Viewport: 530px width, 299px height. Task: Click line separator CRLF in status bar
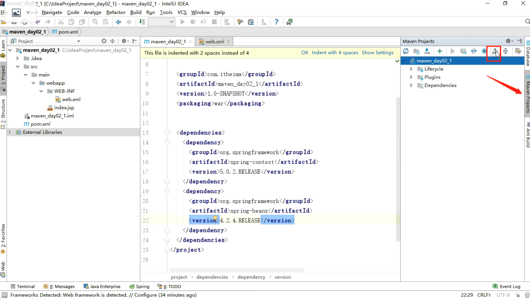click(484, 295)
